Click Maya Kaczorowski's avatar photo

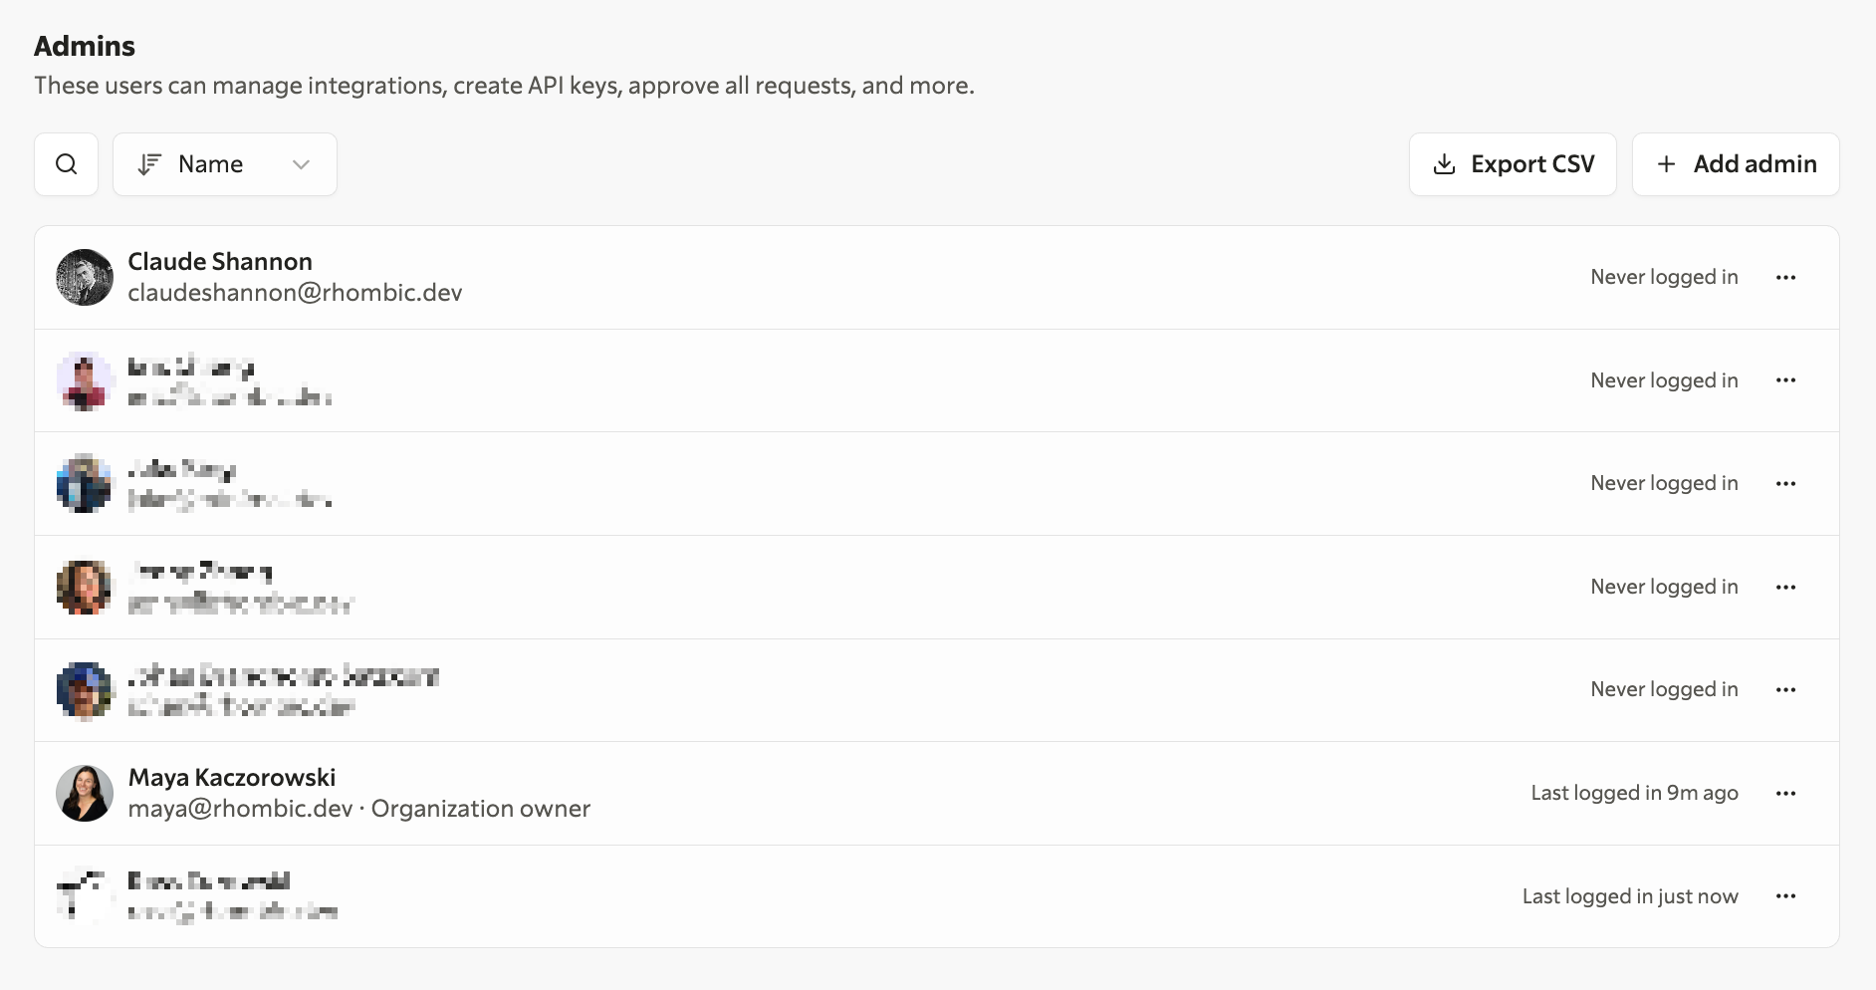click(x=85, y=793)
